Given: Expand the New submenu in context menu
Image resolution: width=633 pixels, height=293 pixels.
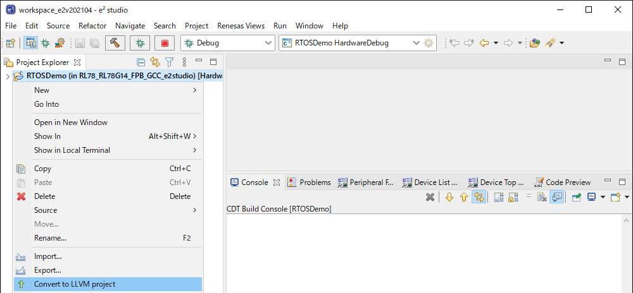Looking at the screenshot, I should pos(108,90).
